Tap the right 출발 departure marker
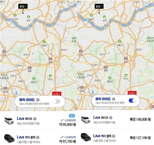Viewport: 154px width, 145px height. click(99, 6)
